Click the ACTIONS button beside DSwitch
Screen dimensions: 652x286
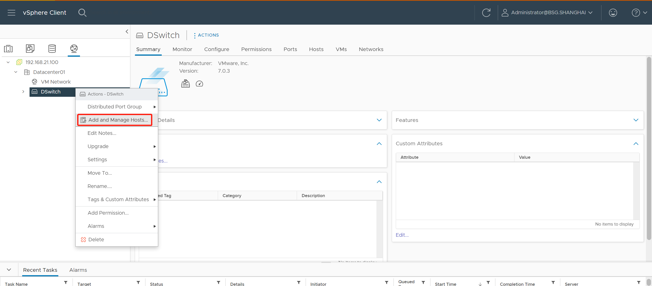[x=206, y=35]
